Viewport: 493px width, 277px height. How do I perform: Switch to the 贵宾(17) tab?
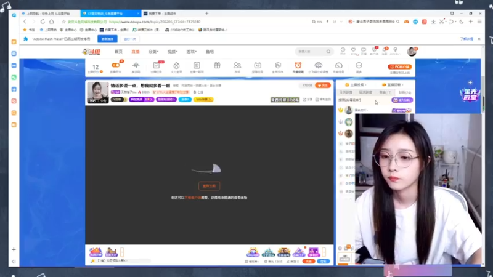pyautogui.click(x=385, y=93)
